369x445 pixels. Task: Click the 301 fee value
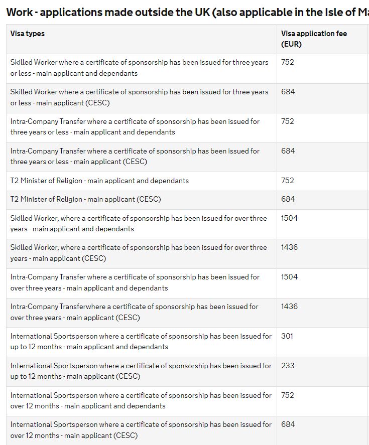click(287, 336)
